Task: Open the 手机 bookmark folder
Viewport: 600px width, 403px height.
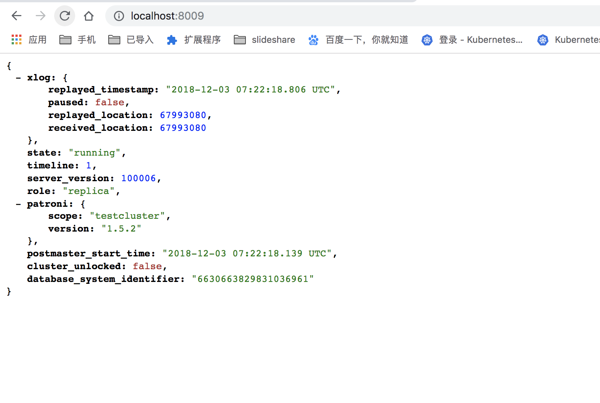Action: pos(77,39)
